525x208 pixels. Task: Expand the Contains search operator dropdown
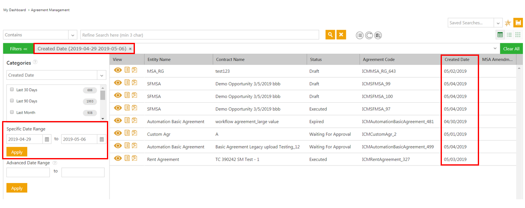click(x=73, y=35)
